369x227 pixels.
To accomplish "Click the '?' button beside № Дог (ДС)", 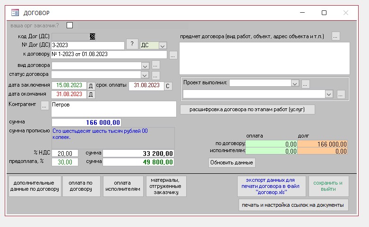I will tap(132, 45).
